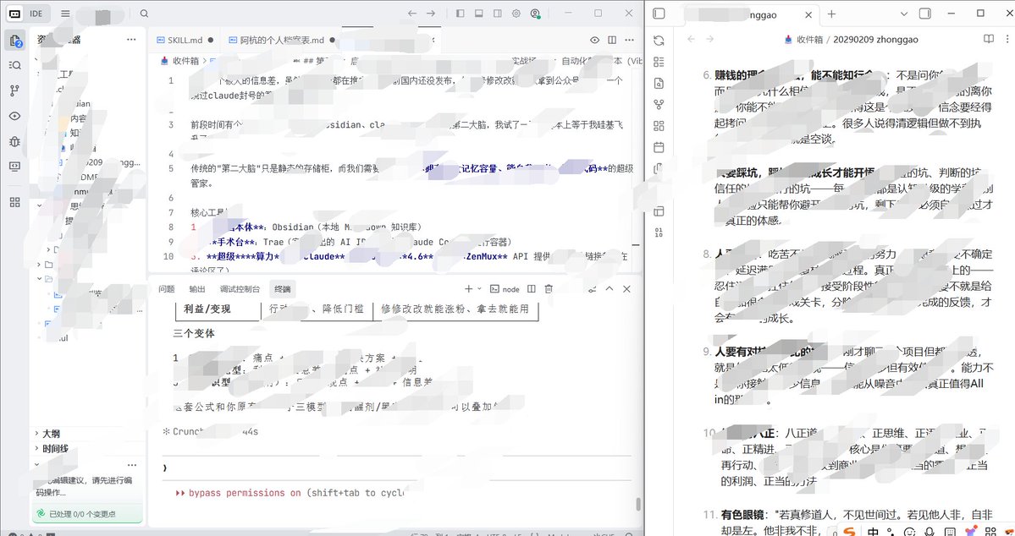The height and width of the screenshot is (536, 1015).
Task: Expand the 时间线 timeline section
Action: point(56,449)
